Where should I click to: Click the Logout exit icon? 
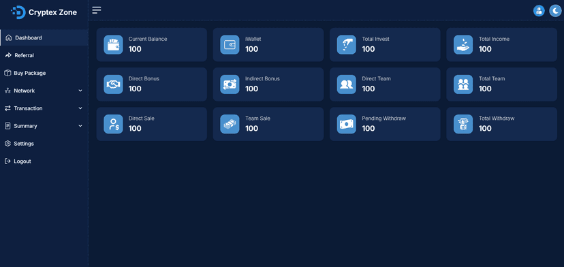pyautogui.click(x=7, y=161)
